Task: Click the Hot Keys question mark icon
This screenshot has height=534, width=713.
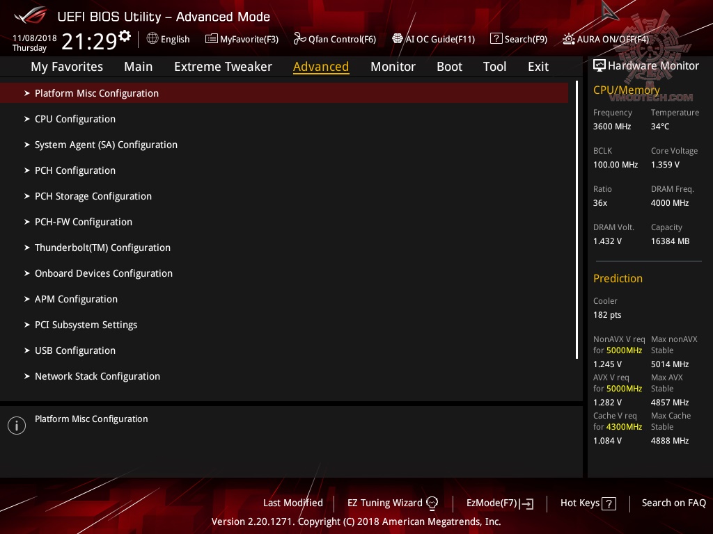Action: [609, 503]
